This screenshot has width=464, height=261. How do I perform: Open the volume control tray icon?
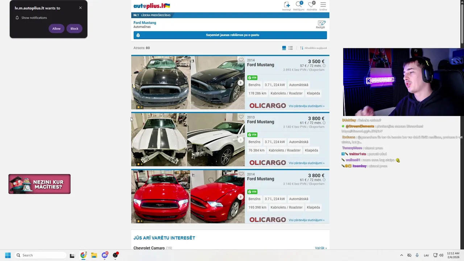[x=441, y=255]
